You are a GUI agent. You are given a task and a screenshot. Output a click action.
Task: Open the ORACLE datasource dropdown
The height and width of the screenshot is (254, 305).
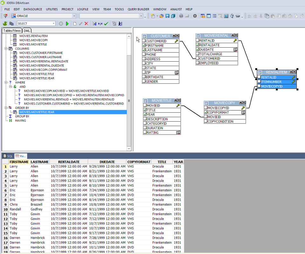(x=74, y=16)
